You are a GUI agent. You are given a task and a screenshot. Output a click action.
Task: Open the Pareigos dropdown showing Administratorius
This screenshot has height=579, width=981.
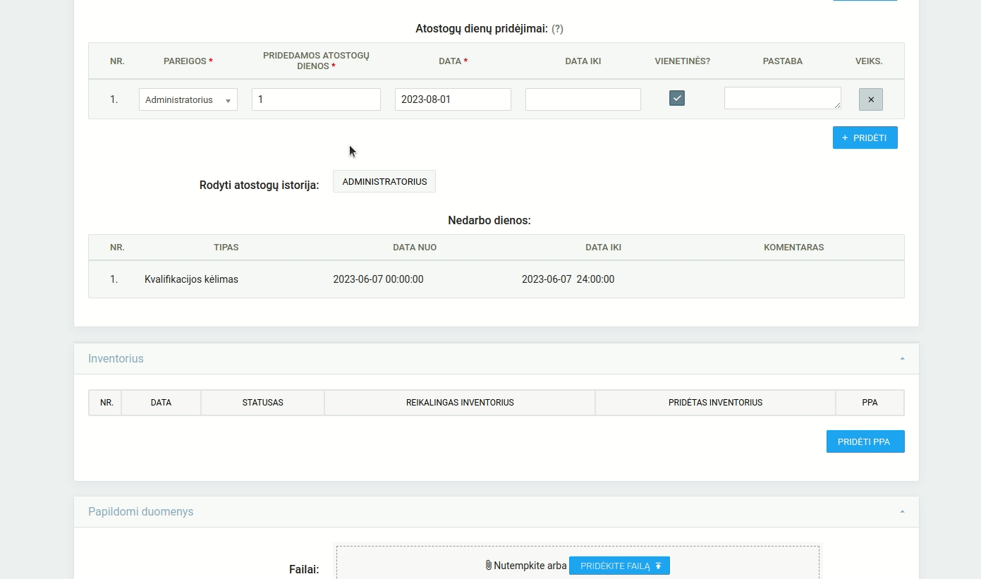coord(188,100)
